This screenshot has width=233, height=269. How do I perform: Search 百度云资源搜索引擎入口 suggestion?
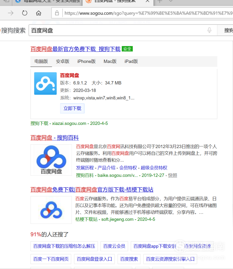click(170, 259)
